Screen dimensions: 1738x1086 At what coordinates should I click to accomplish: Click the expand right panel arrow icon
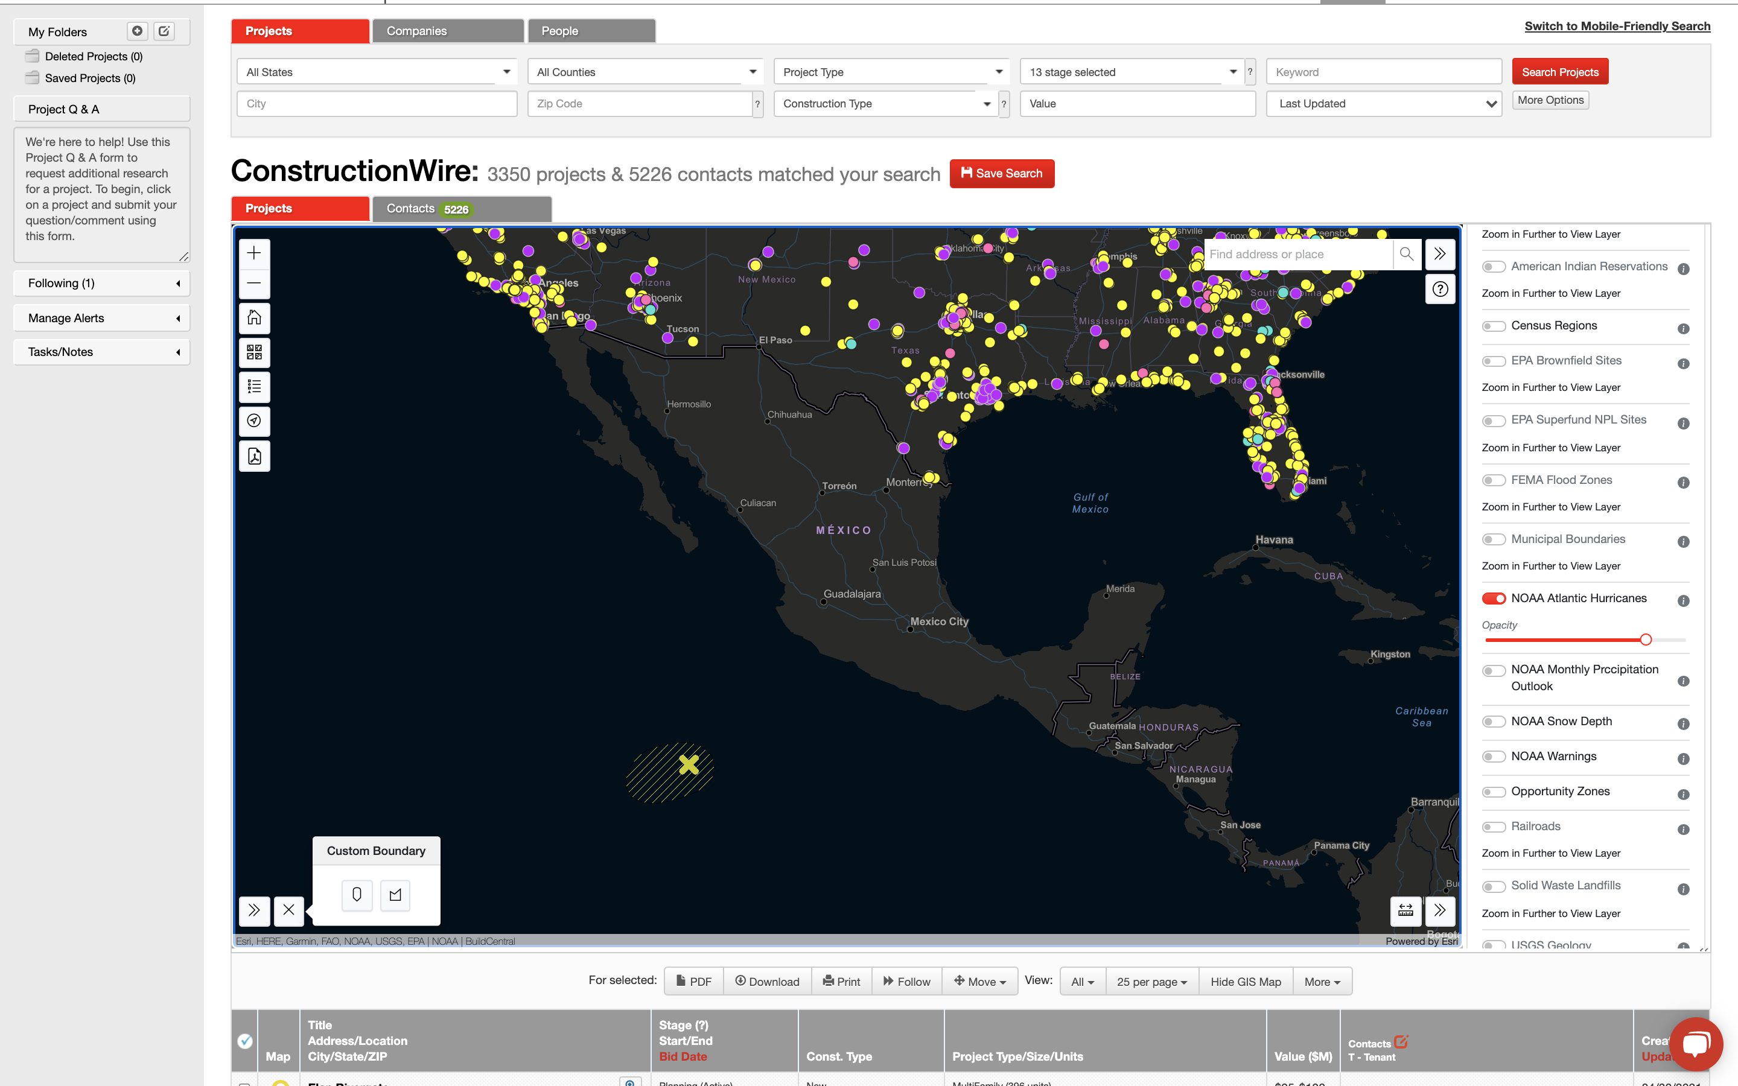(x=1442, y=253)
